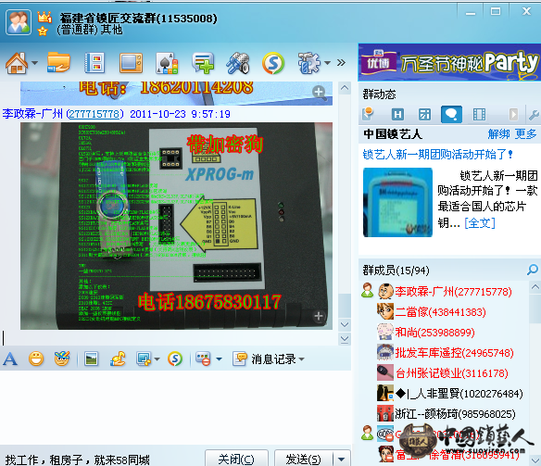
Task: Insert a picture using image icon
Action: (x=91, y=359)
